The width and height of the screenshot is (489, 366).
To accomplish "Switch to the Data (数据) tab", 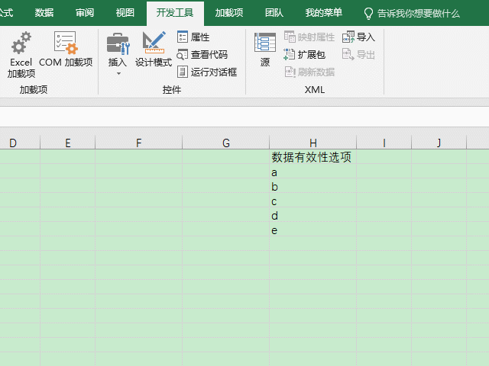I will point(44,13).
